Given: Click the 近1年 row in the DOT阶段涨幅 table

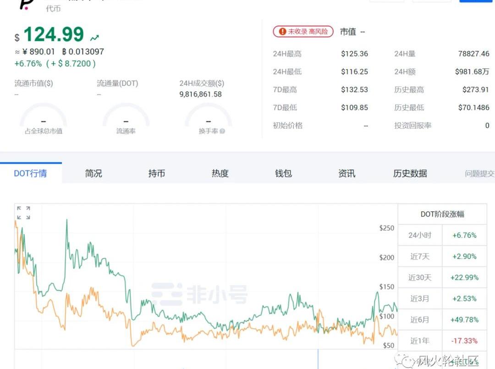Looking at the screenshot, I should (x=442, y=341).
